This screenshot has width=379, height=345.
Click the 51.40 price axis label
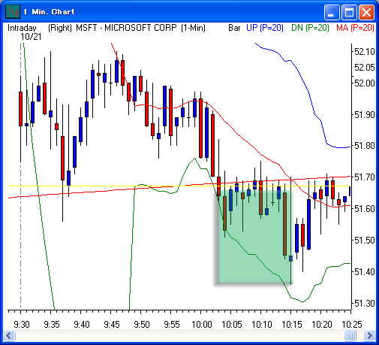coord(365,271)
